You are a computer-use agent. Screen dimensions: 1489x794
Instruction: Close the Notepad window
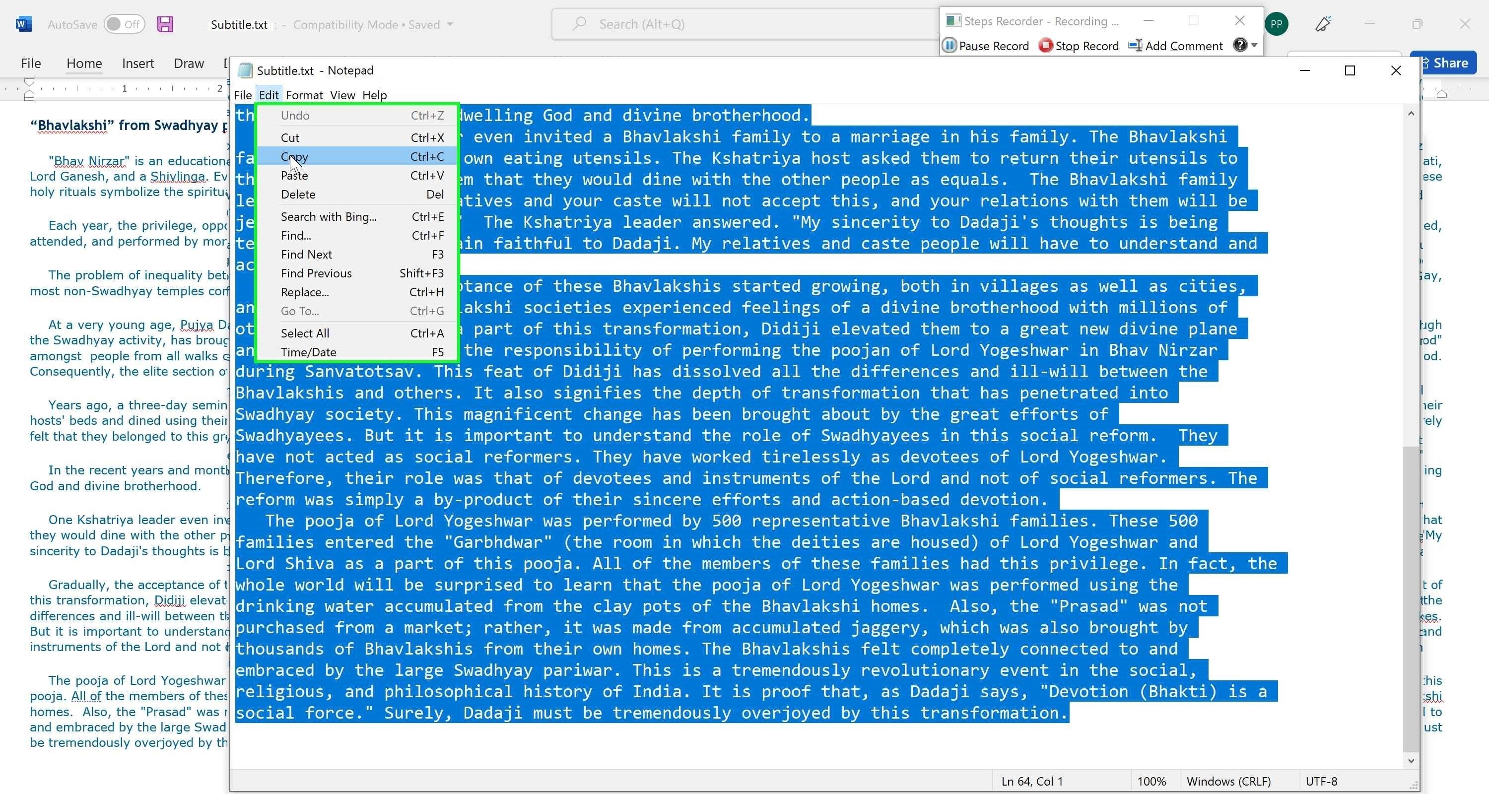[x=1396, y=70]
